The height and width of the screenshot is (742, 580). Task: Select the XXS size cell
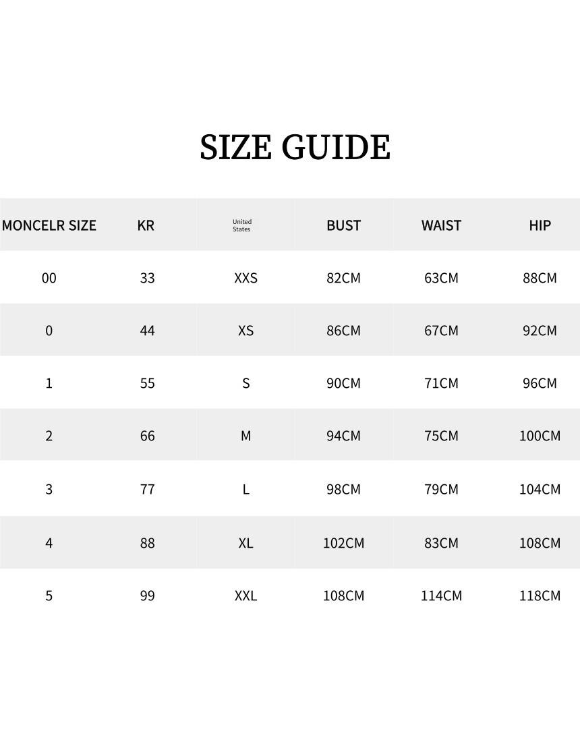click(x=246, y=278)
